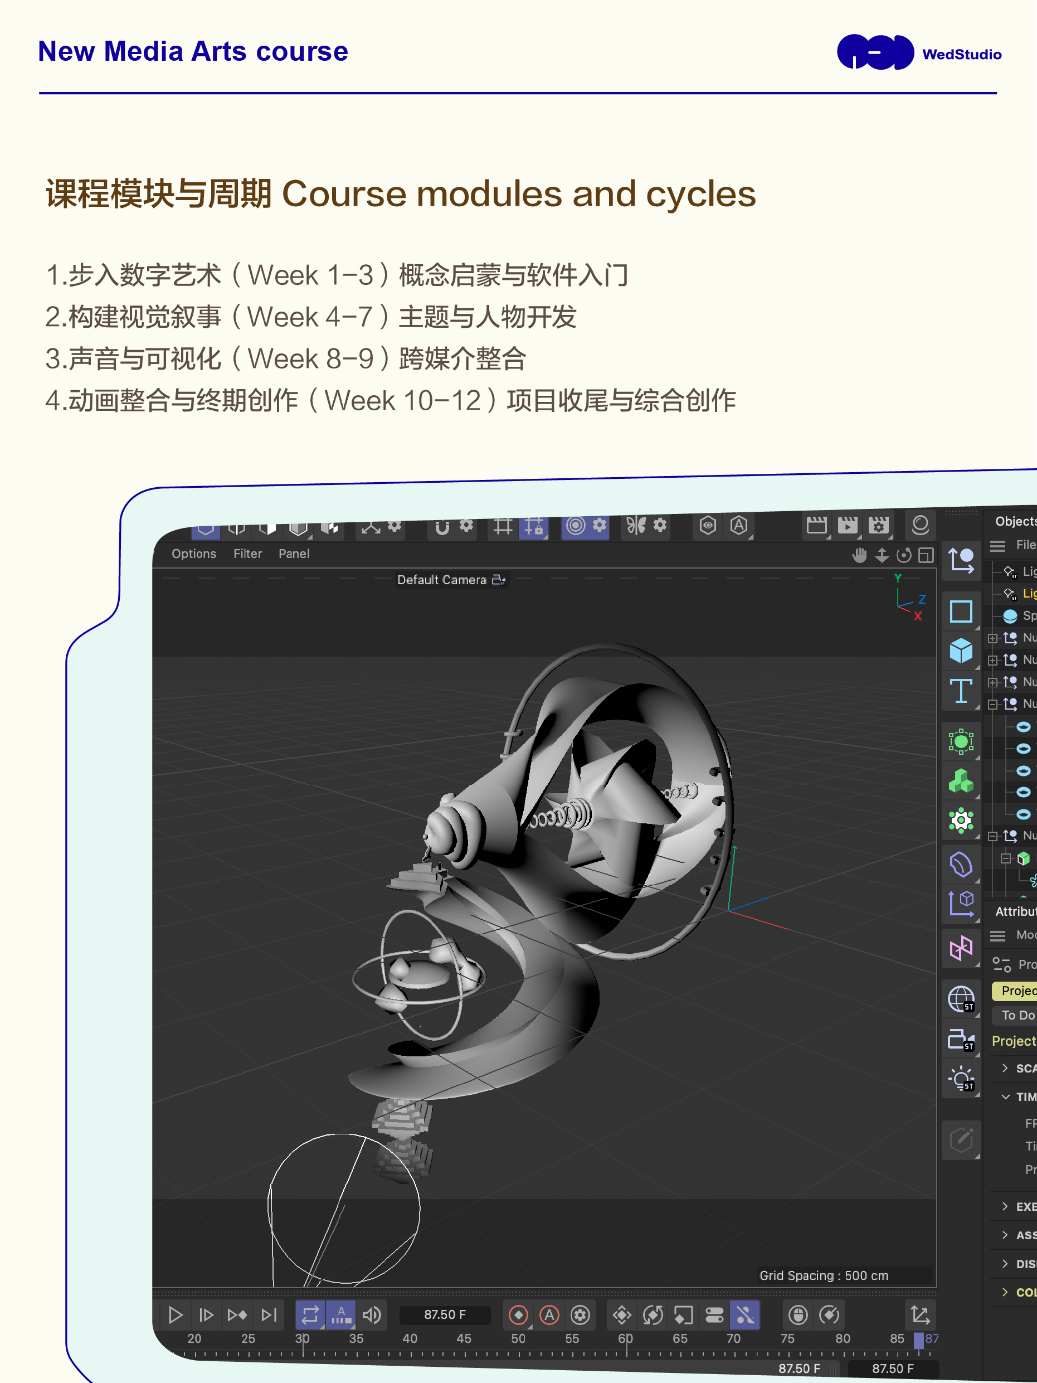Collapse the TIM section in Project attributes

pos(1005,1096)
